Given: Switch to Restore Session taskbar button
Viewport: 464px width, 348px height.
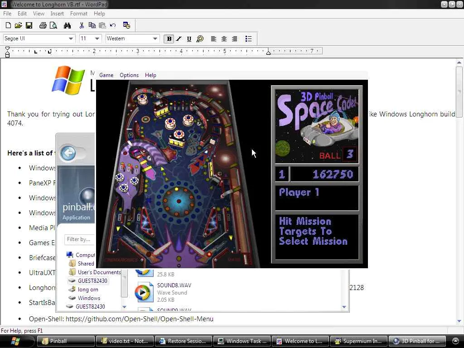Looking at the screenshot, I should [184, 341].
